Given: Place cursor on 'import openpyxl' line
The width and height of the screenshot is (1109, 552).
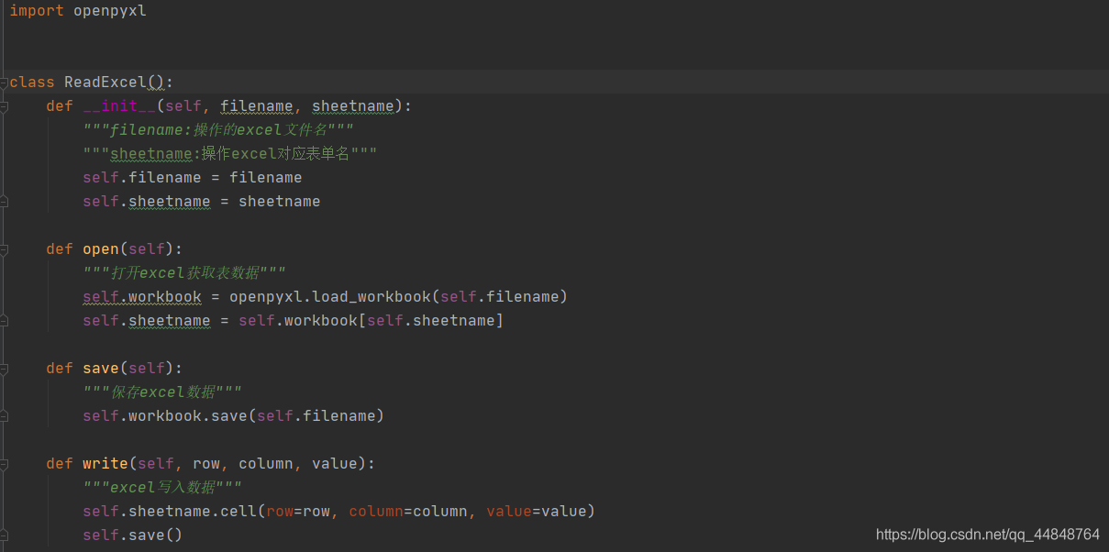Looking at the screenshot, I should coord(78,11).
